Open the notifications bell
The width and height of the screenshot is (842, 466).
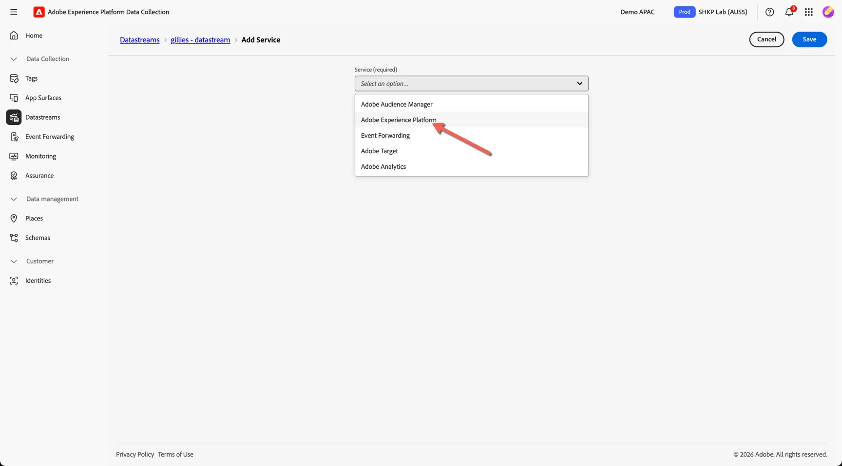click(x=789, y=12)
